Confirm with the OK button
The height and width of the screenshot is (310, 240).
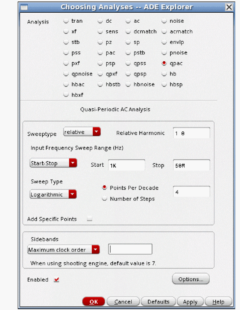[x=94, y=302]
